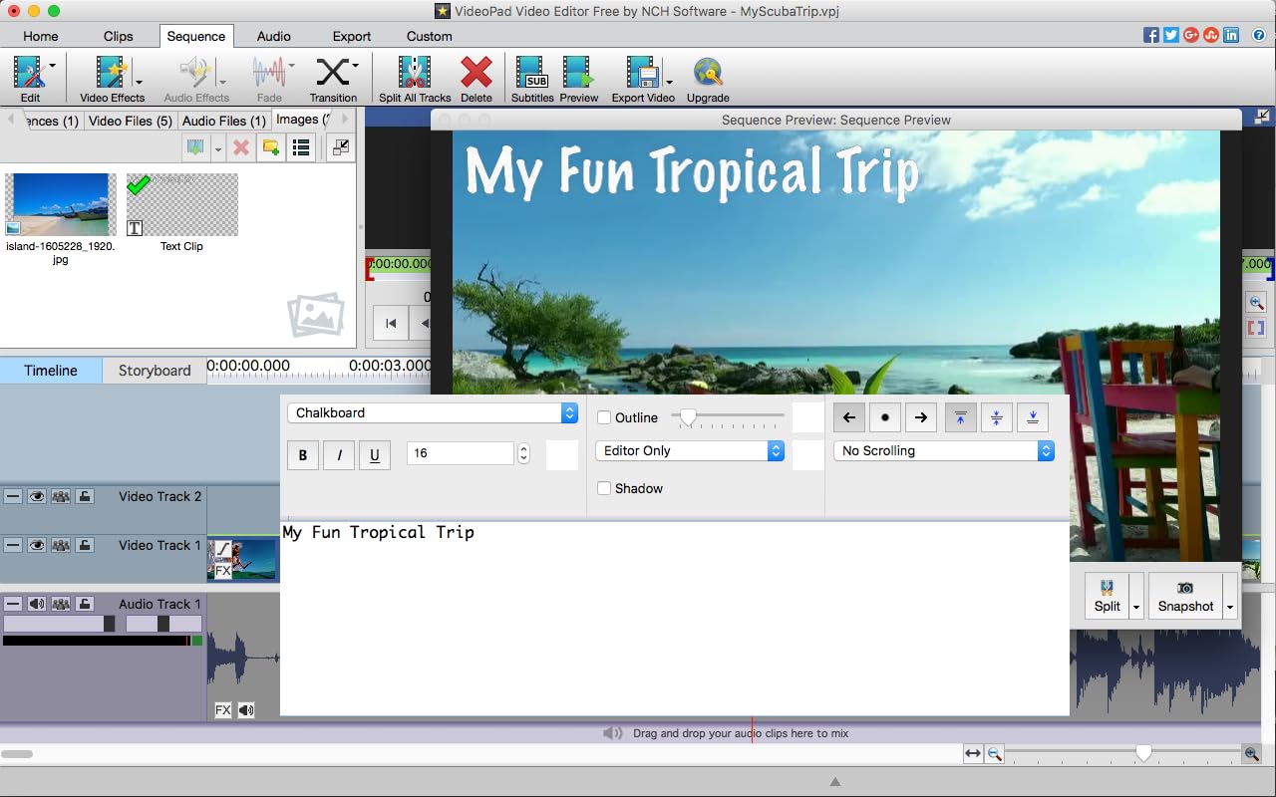Click the Upgrade icon
This screenshot has height=797, width=1276.
708,78
